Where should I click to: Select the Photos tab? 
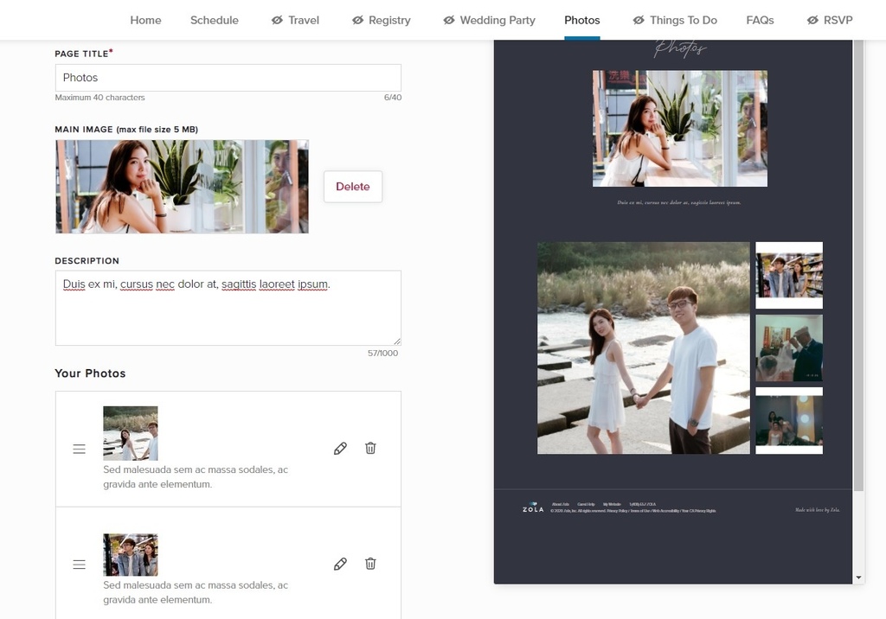pyautogui.click(x=582, y=21)
